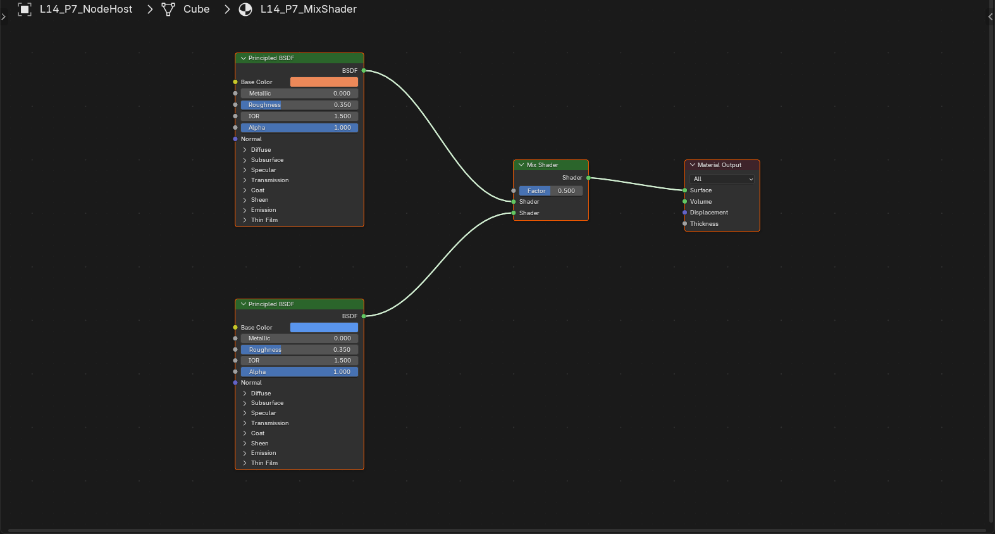Select L14_P7_MixShader breadcrumb text
This screenshot has width=995, height=534.
point(309,9)
